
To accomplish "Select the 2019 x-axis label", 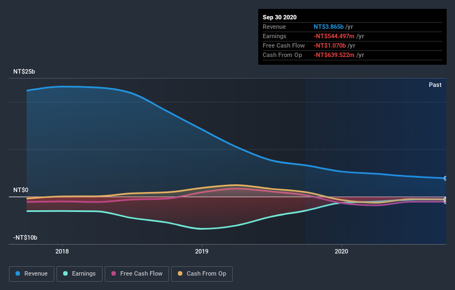I will pos(202,251).
